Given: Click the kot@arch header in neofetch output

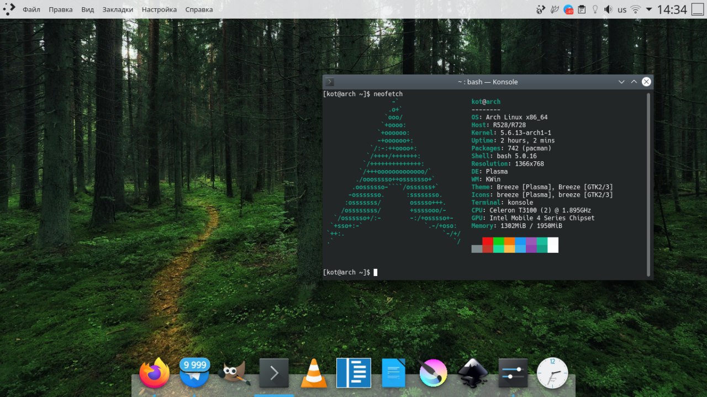Looking at the screenshot, I should tap(486, 102).
